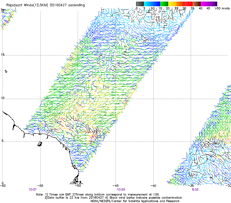
Task: Click the '45' label under the color scale
Action: click(208, 8)
